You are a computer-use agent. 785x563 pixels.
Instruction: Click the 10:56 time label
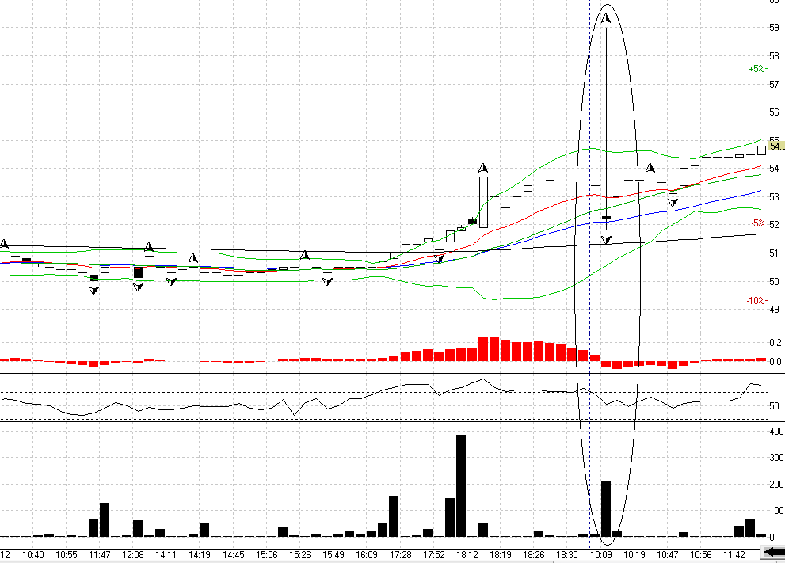tap(701, 554)
